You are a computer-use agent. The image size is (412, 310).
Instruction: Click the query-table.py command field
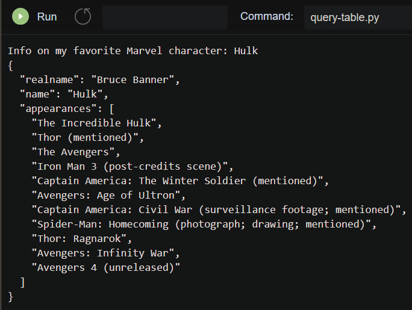point(357,17)
